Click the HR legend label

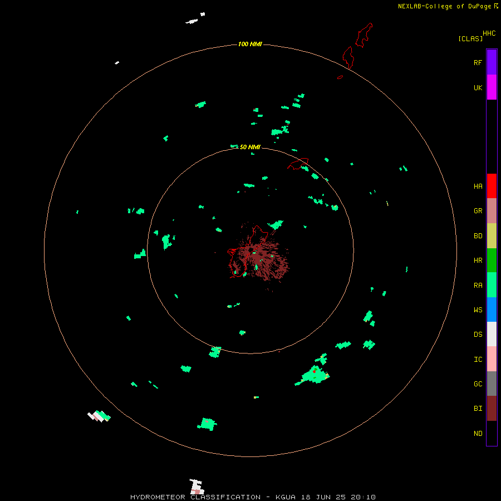(x=478, y=261)
